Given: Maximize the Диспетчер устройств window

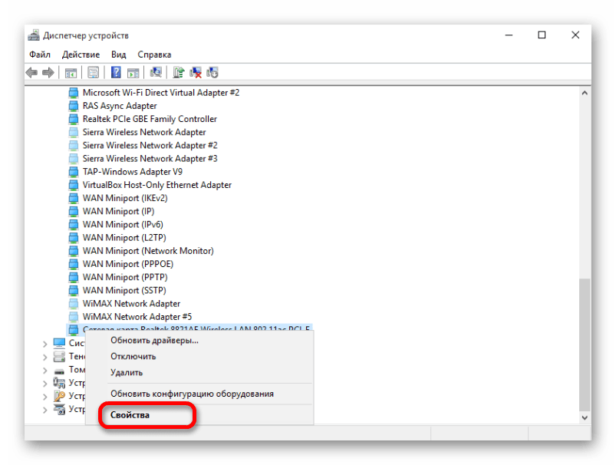Looking at the screenshot, I should (542, 35).
